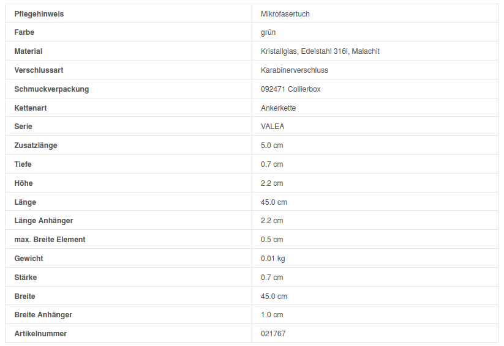Click the Farbe value grün
The height and width of the screenshot is (346, 504).
(268, 32)
